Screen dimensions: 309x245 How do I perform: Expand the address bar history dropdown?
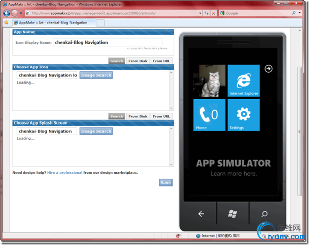click(200, 13)
